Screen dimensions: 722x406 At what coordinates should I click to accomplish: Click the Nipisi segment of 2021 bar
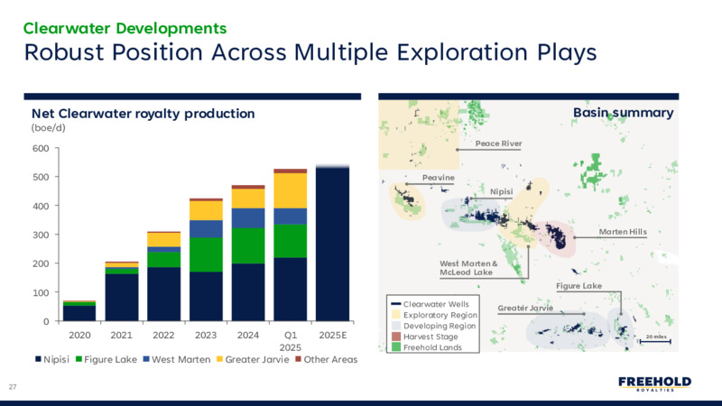pos(122,298)
